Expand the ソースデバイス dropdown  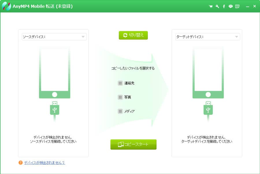(x=54, y=37)
